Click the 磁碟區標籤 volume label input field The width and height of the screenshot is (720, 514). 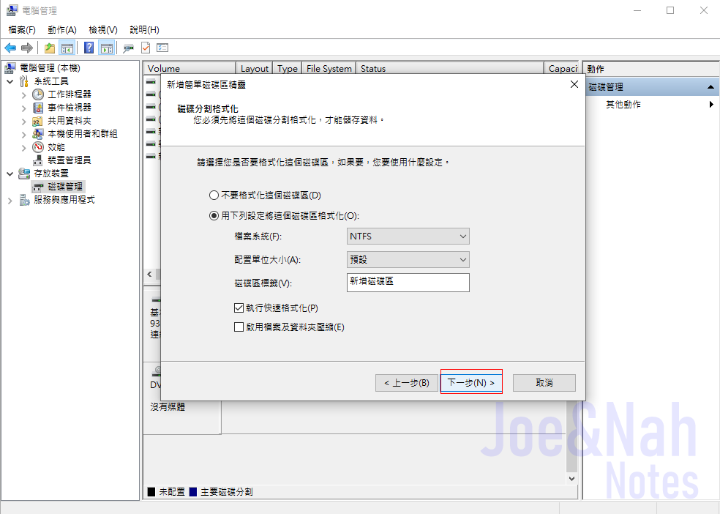pos(408,282)
